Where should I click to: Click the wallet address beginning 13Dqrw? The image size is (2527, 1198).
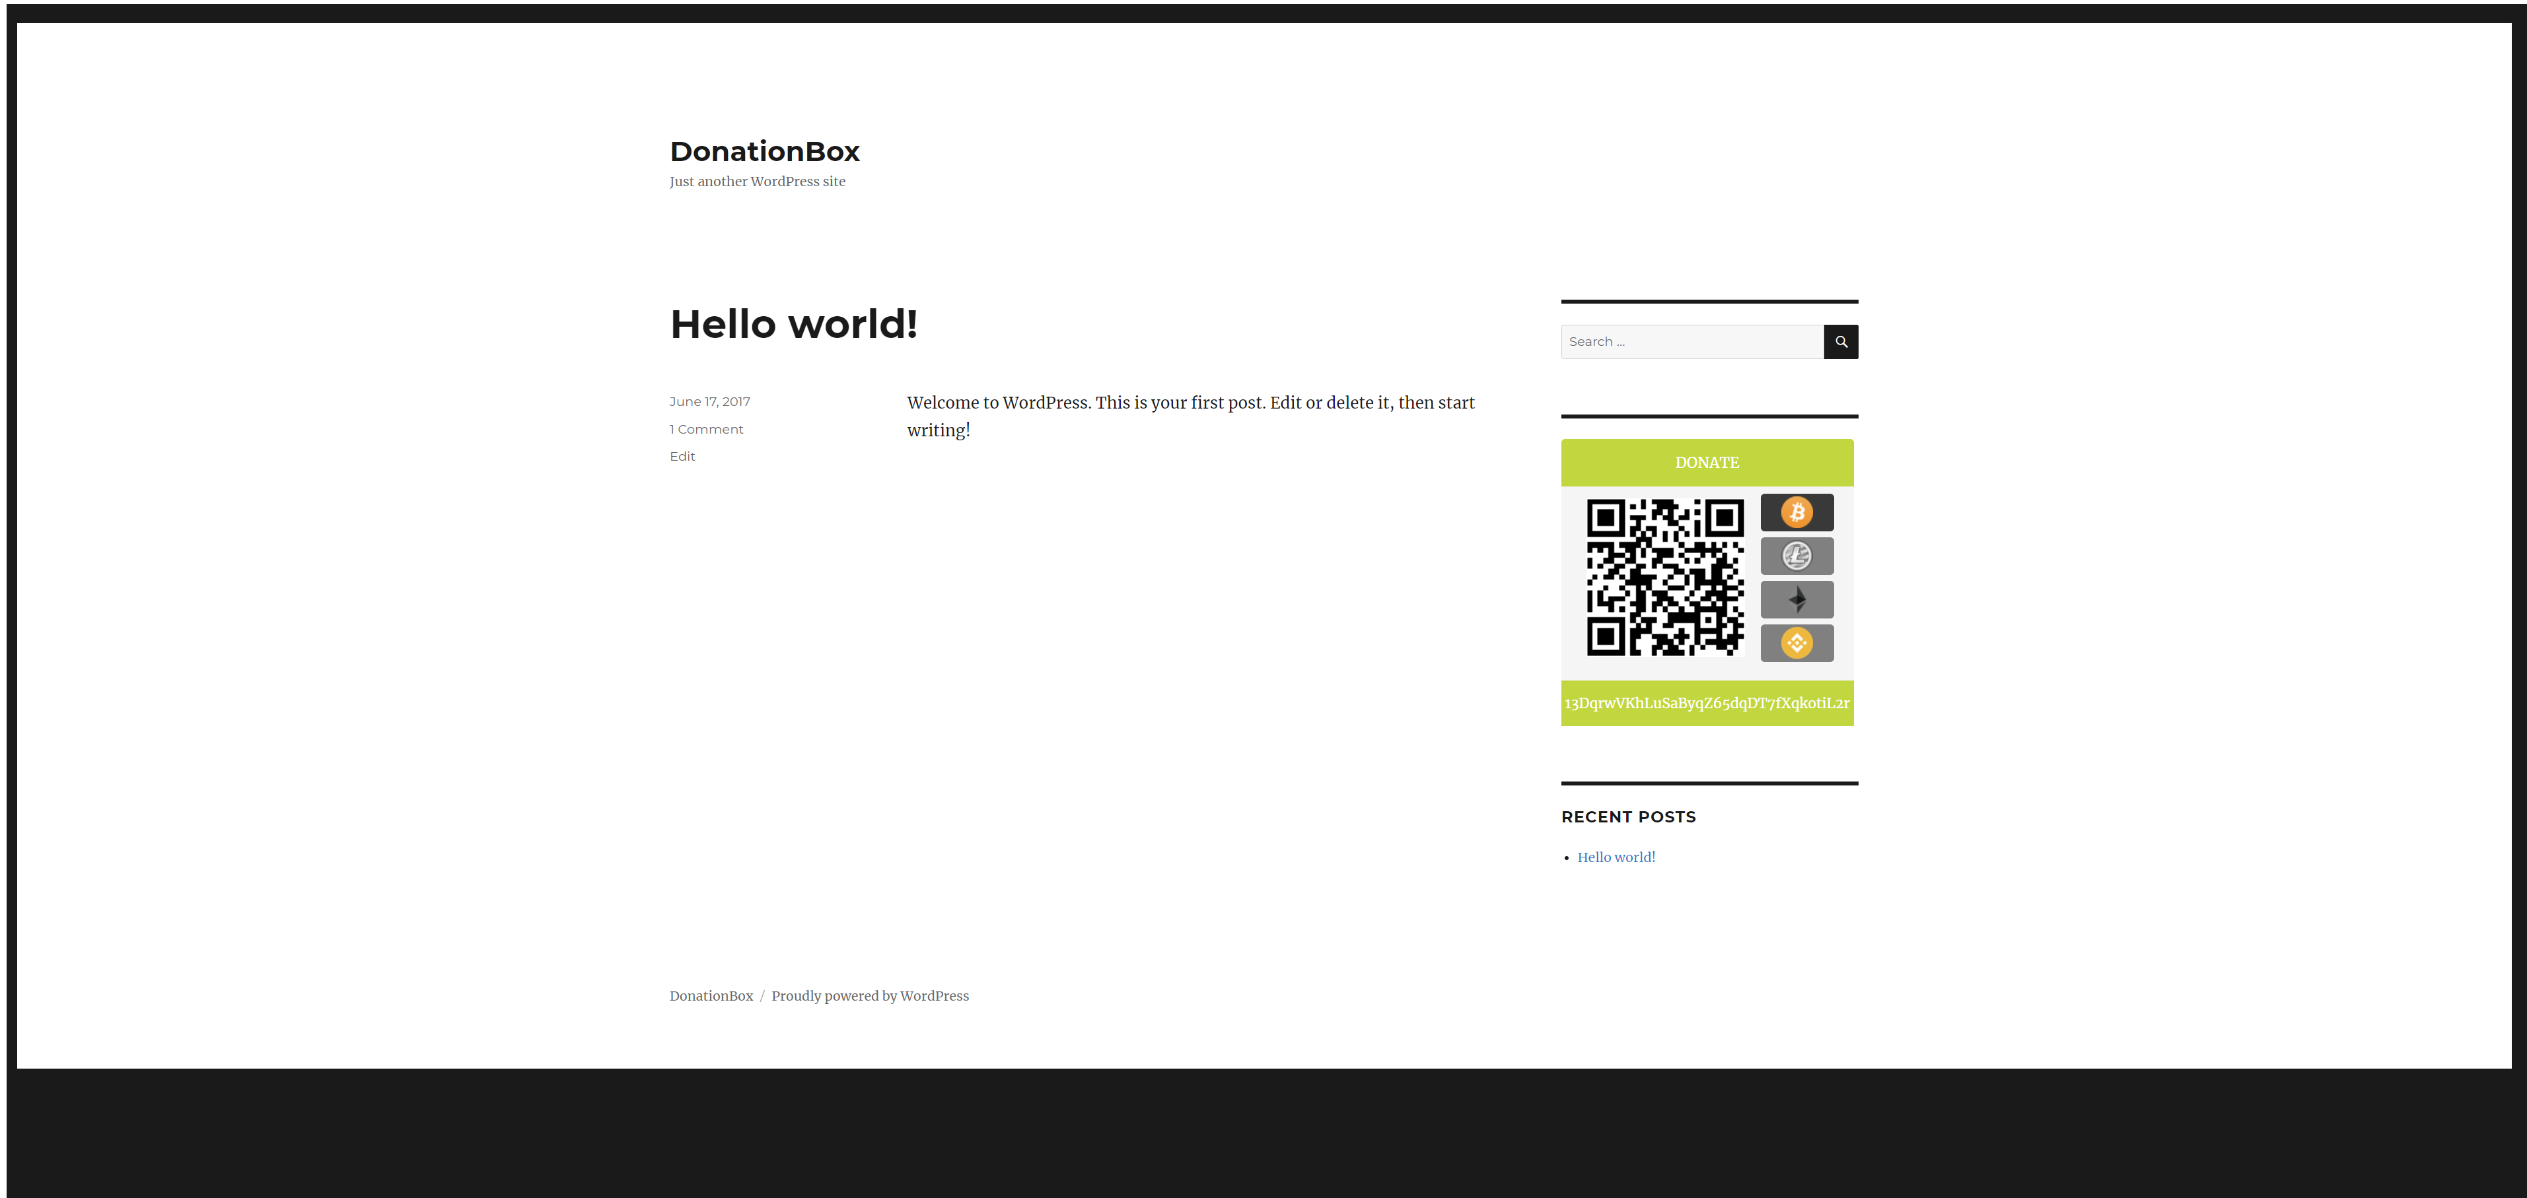click(x=1706, y=703)
